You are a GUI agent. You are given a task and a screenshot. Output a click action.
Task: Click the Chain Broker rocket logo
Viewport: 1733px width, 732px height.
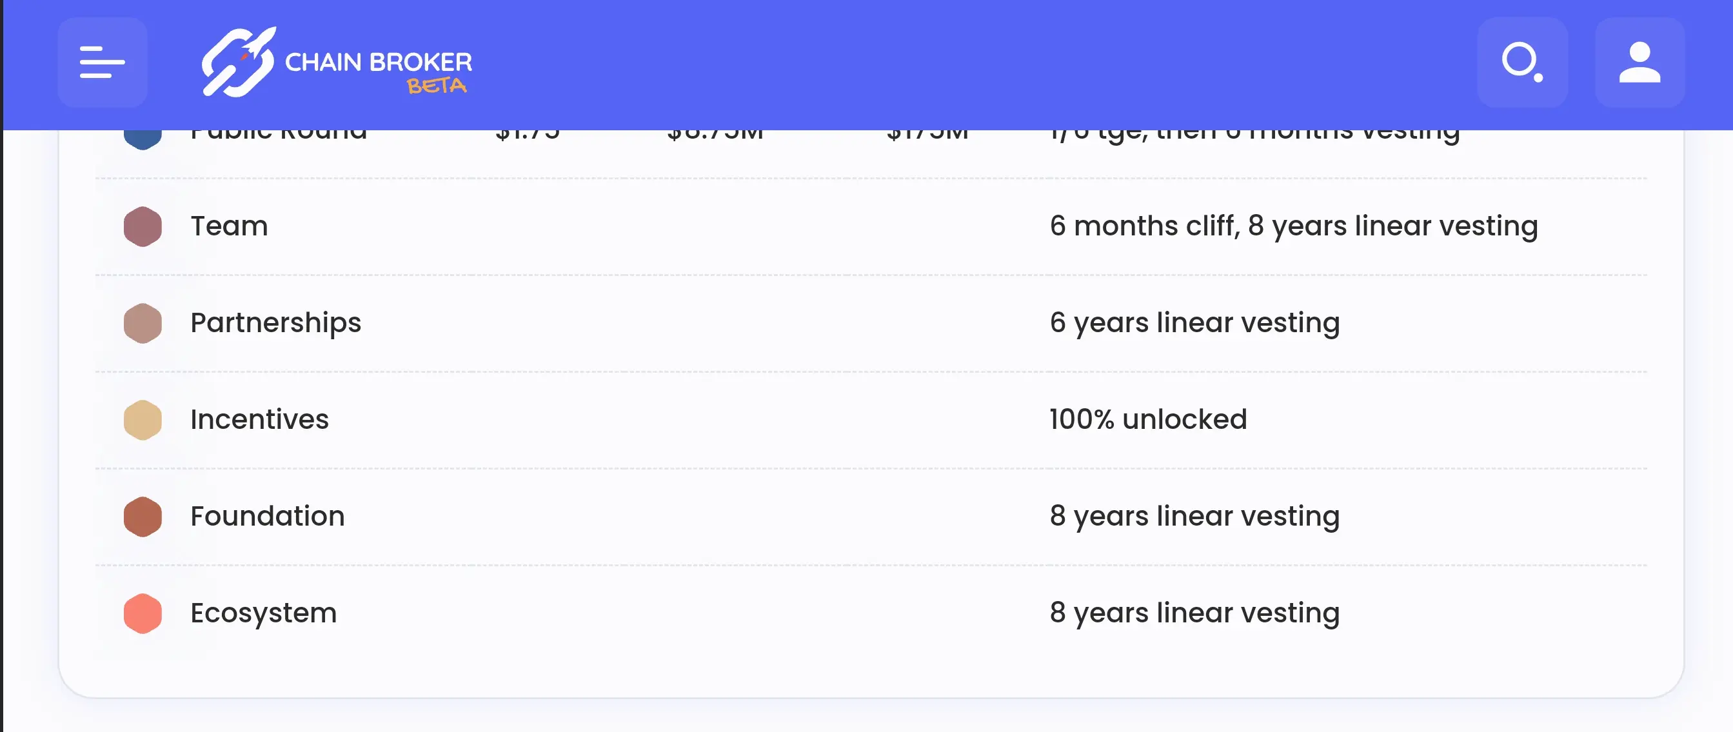pyautogui.click(x=238, y=63)
